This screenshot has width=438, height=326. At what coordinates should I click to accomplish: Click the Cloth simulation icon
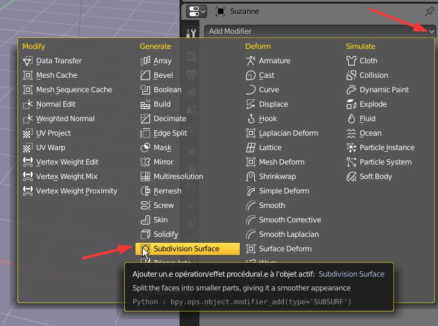click(351, 61)
